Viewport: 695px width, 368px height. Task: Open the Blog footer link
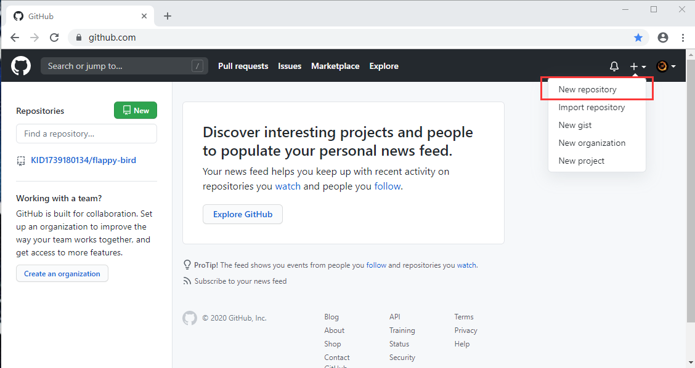click(331, 317)
